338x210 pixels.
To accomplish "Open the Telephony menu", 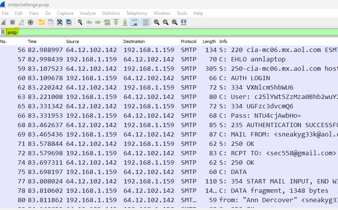I will pos(137,13).
